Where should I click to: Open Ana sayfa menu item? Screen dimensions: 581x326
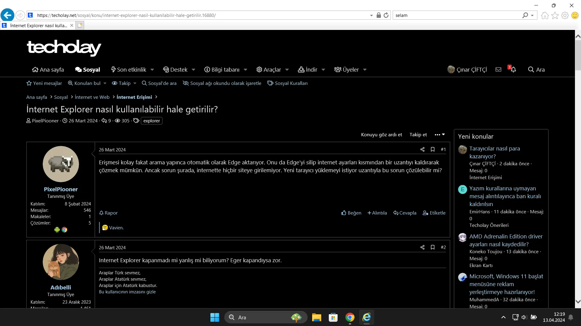tap(48, 70)
